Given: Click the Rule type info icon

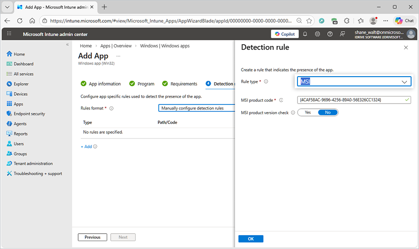Looking at the screenshot, I should coord(266,81).
